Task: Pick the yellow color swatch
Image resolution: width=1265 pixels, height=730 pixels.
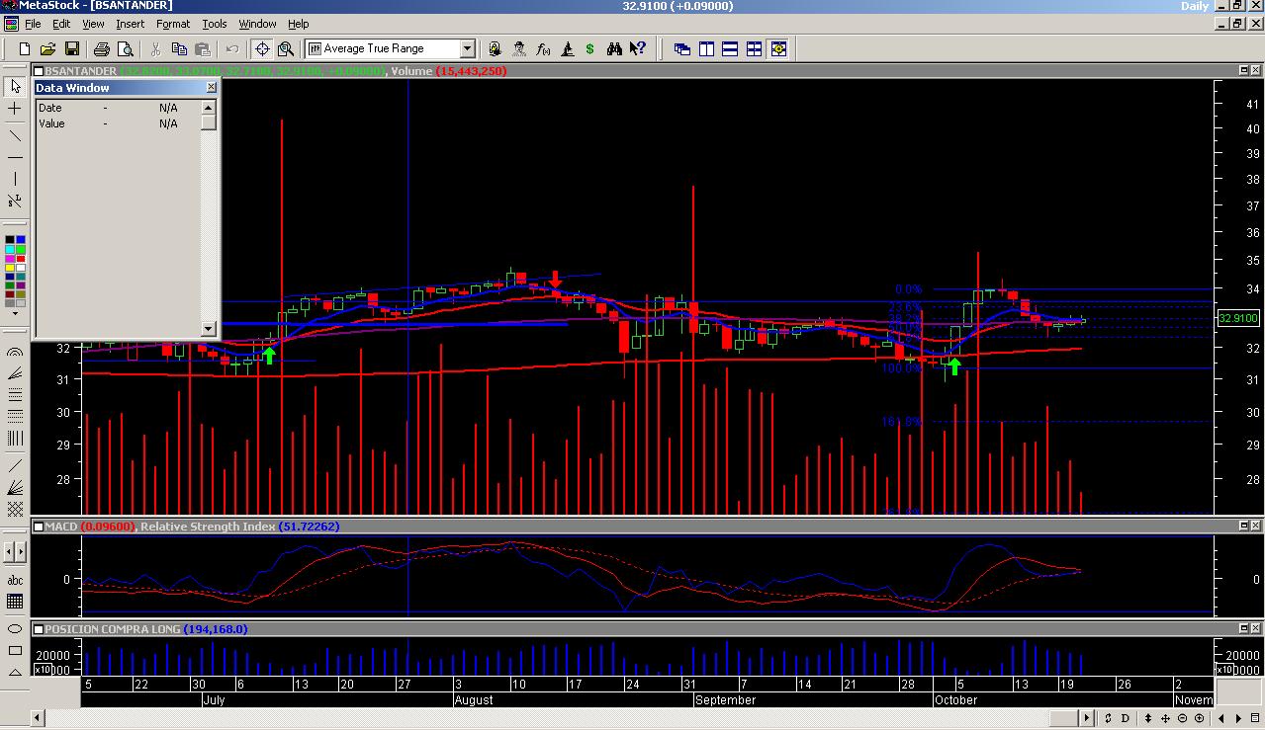Action: click(x=10, y=268)
